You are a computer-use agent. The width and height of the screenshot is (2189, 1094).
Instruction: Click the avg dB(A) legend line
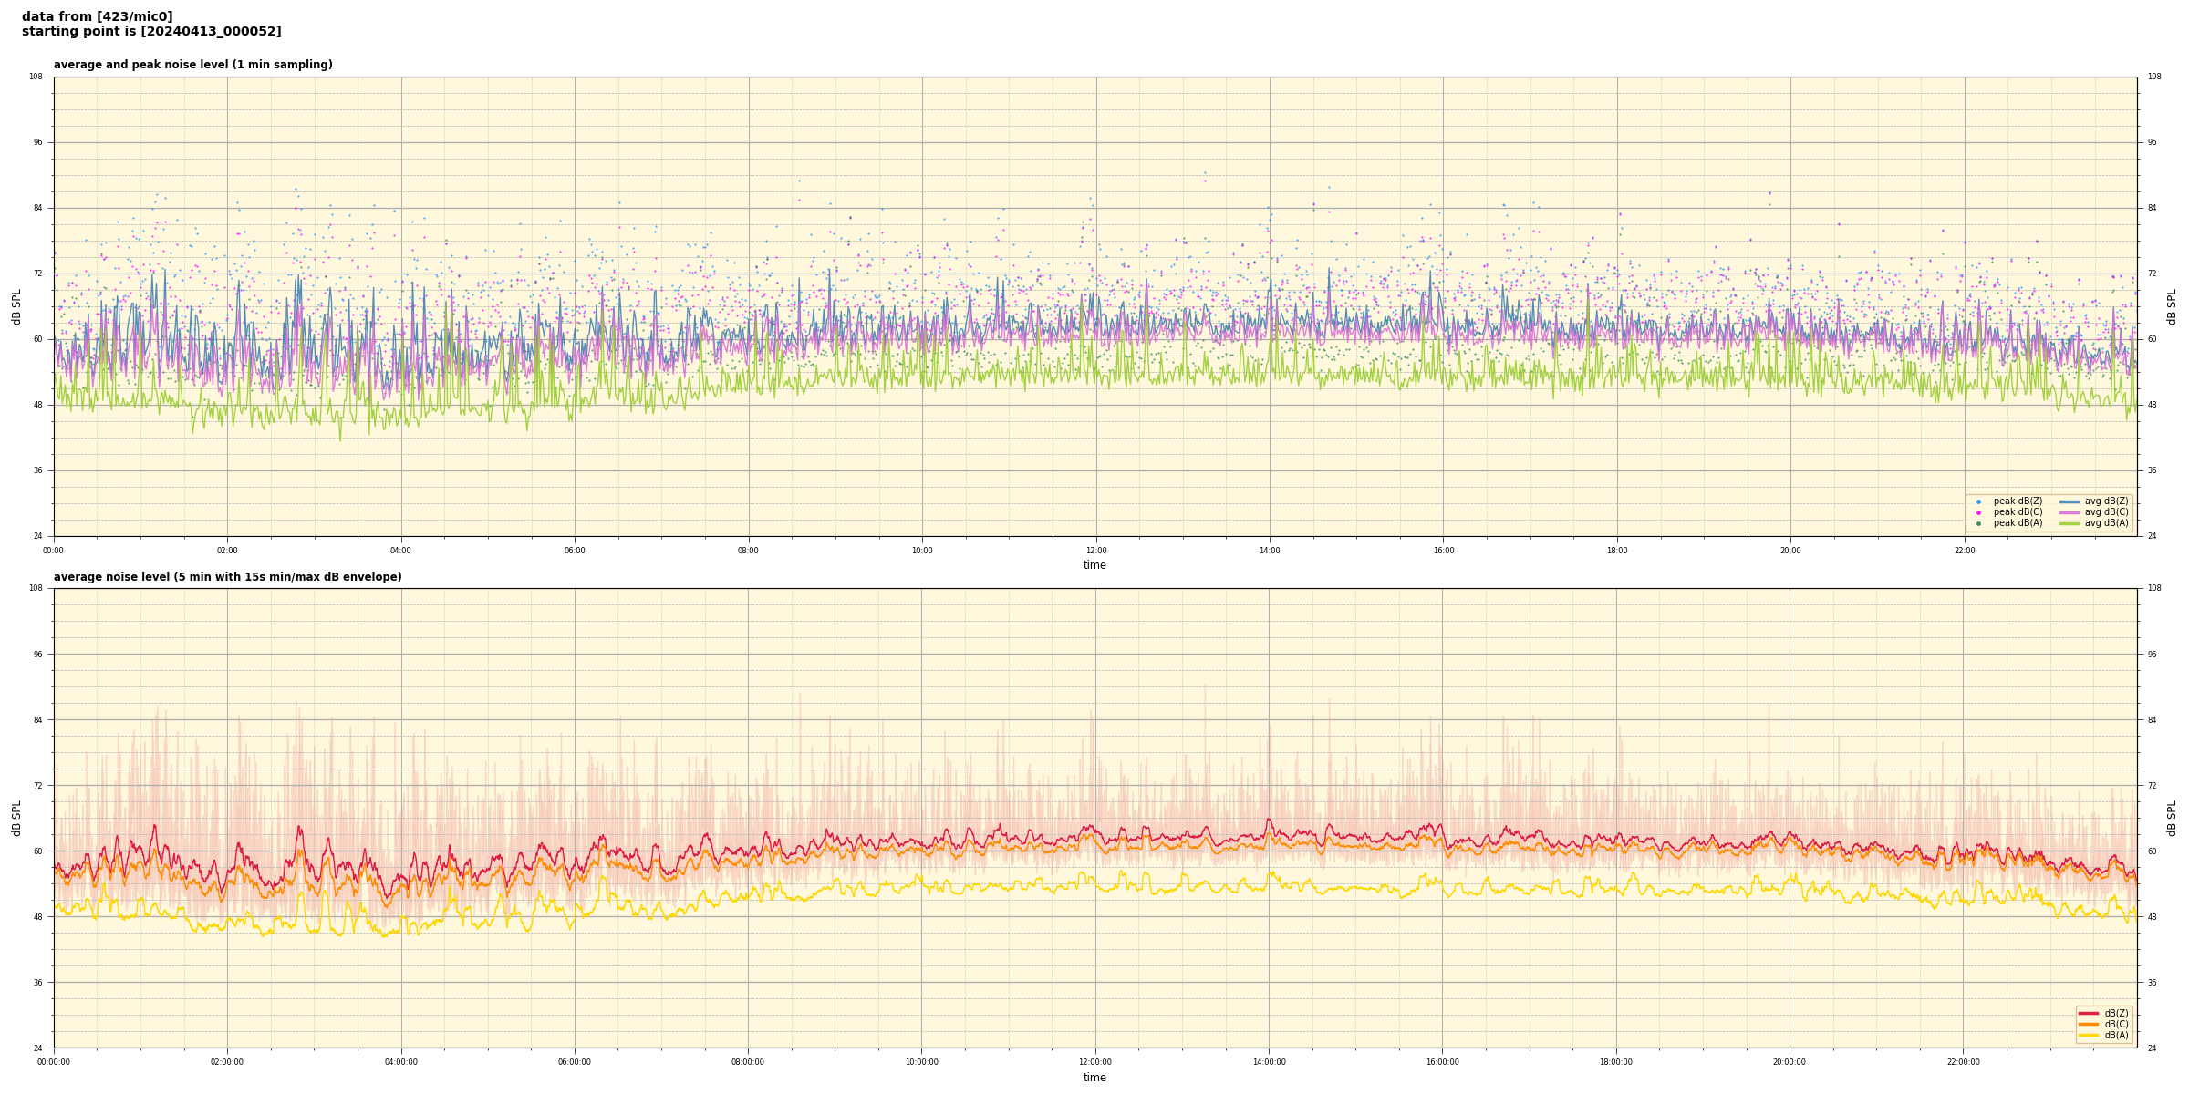pos(2070,523)
